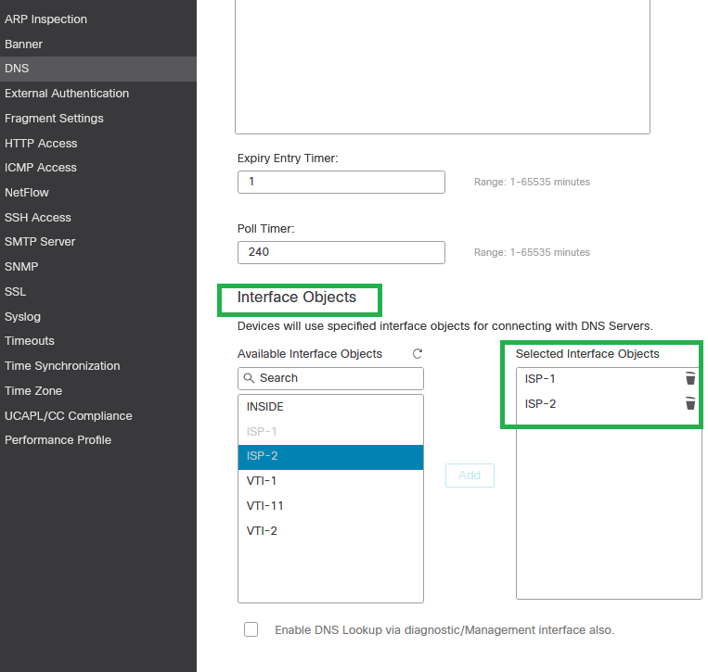708x672 pixels.
Task: Select VTI-2 interface object
Action: [x=330, y=531]
